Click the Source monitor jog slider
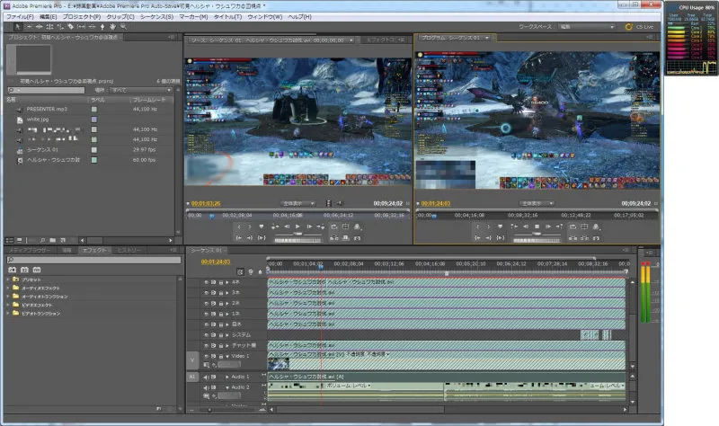 297,240
